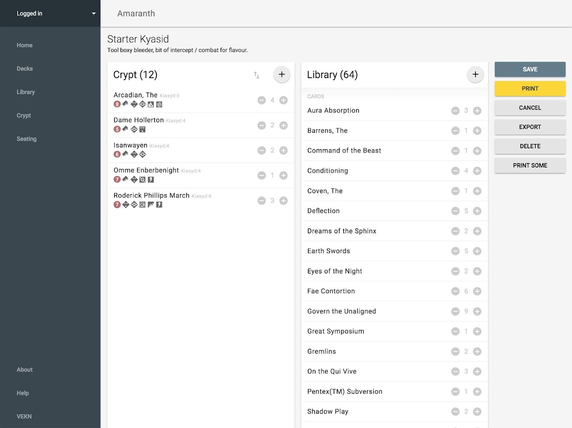Click Omme Enberbenight card name
Image resolution: width=572 pixels, height=428 pixels.
[146, 171]
